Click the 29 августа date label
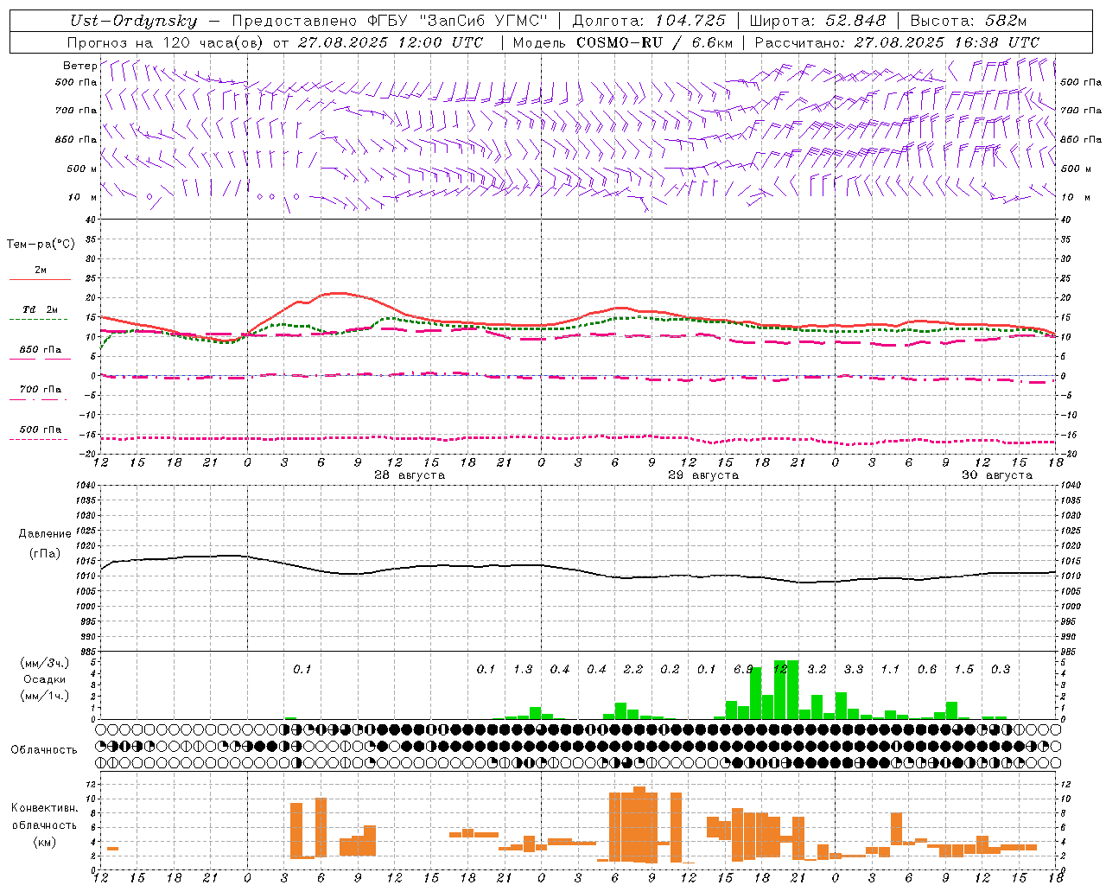Screen dimensions: 1106x885 [x=702, y=475]
